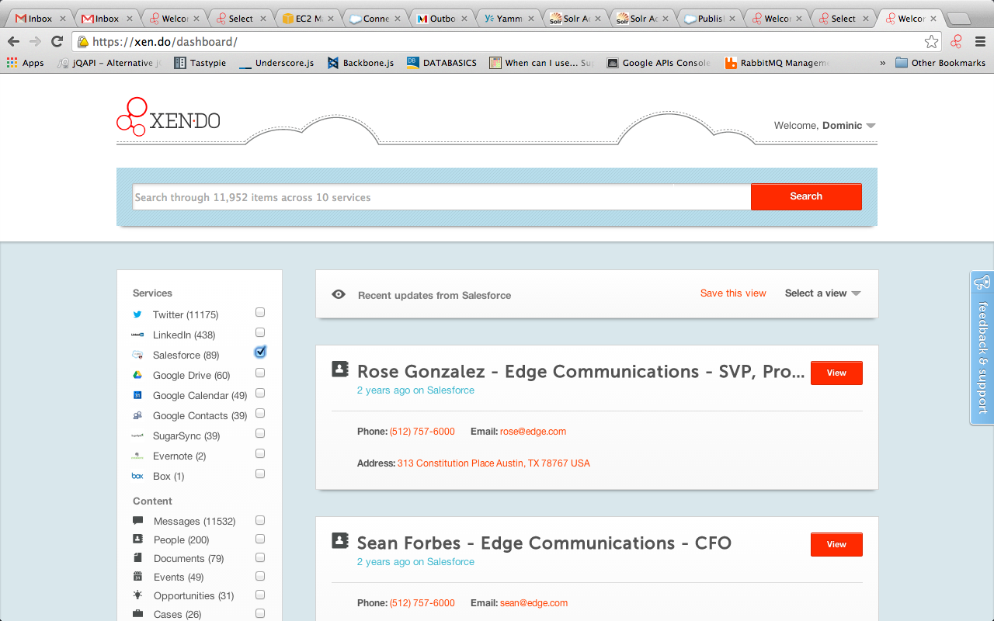Uncheck the Salesforce service checkbox
The width and height of the screenshot is (994, 621).
[260, 352]
